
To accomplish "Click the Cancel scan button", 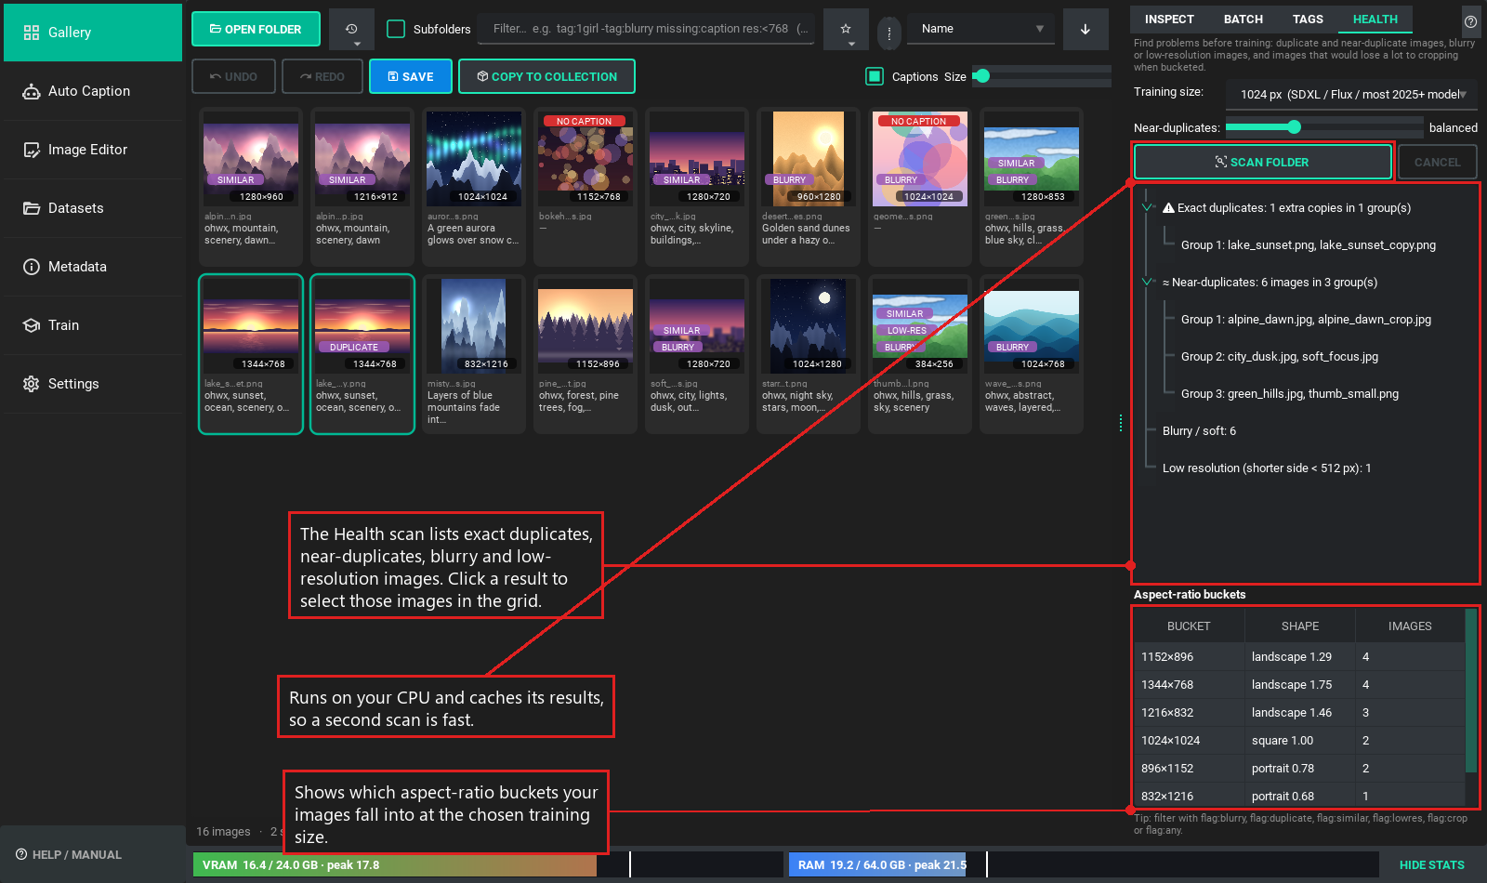I will [1438, 162].
